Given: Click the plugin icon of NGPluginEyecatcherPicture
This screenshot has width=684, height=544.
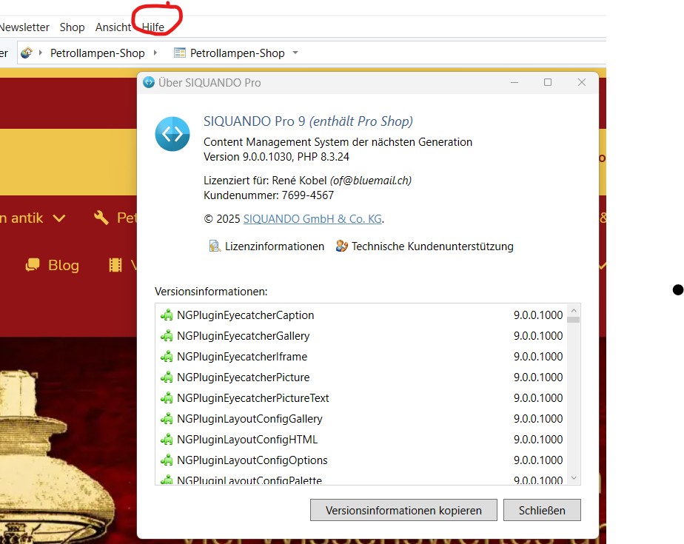Looking at the screenshot, I should (167, 377).
